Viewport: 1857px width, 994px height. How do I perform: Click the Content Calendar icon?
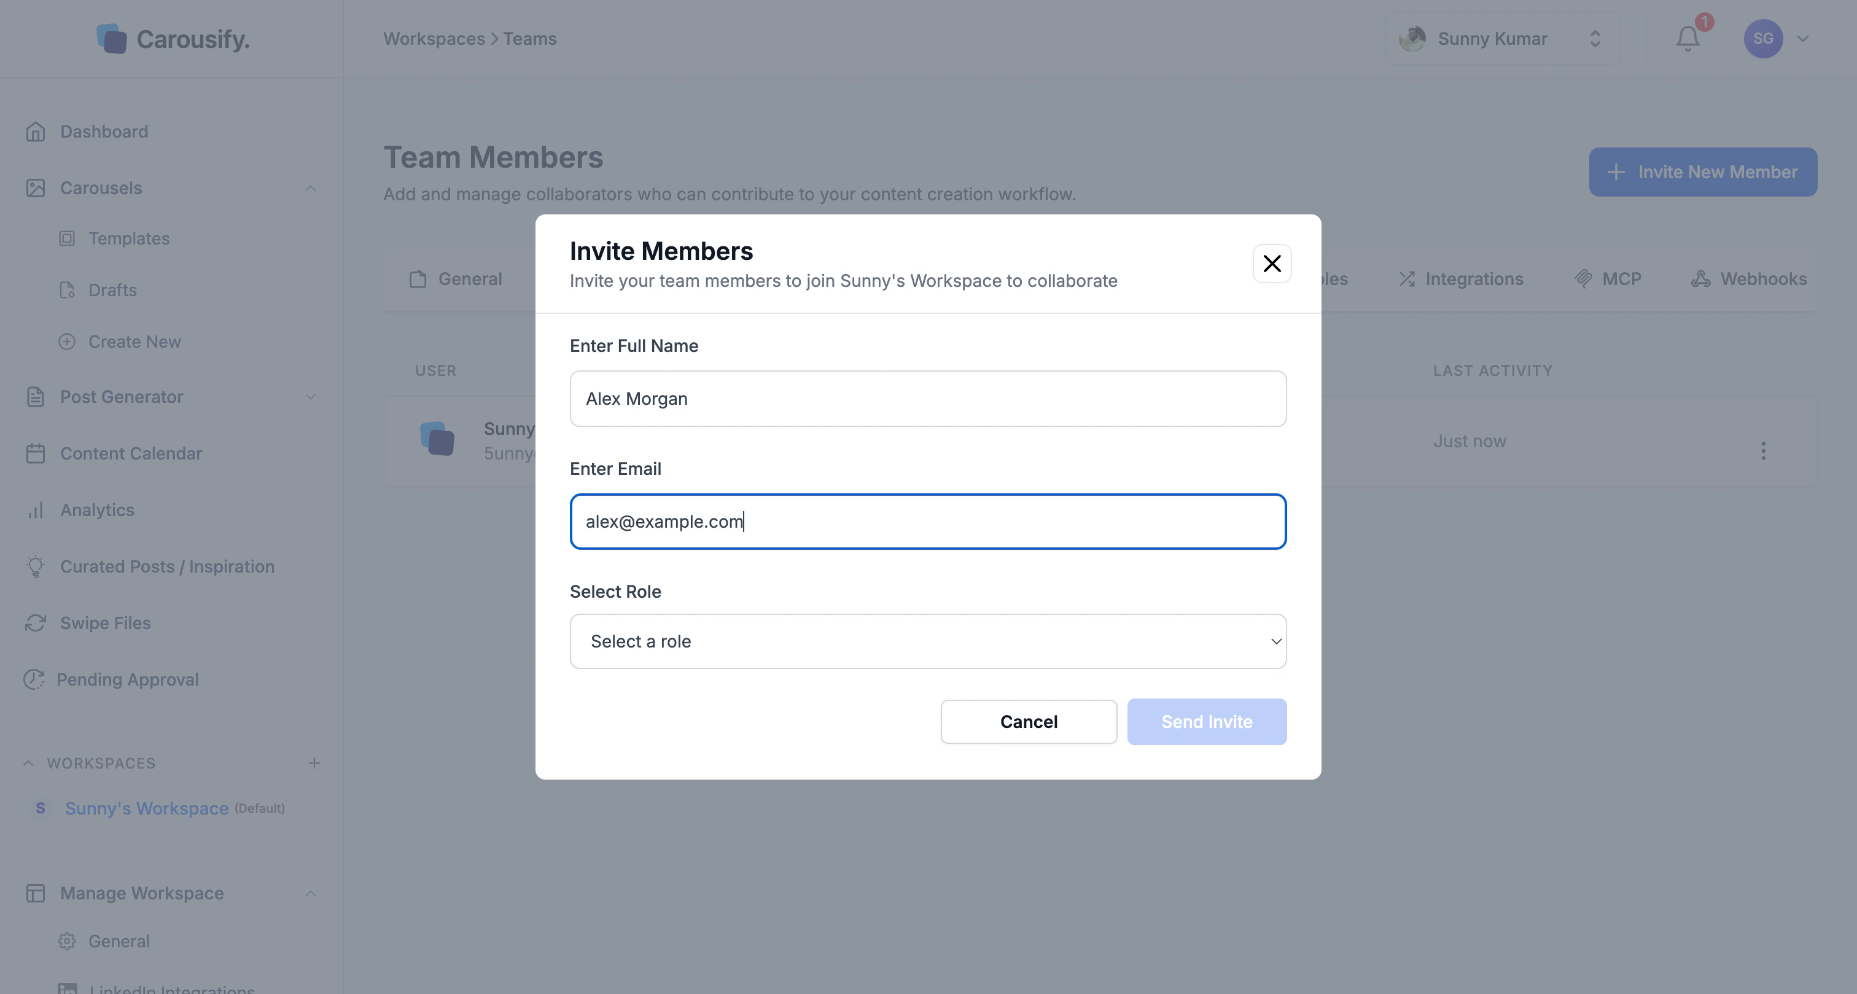36,453
